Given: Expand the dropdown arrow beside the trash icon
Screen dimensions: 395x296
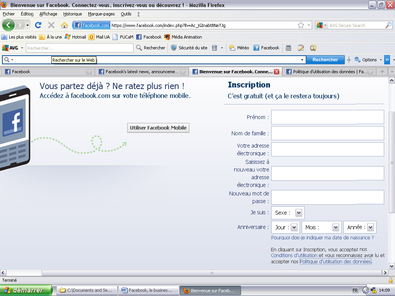Looking at the screenshot, I should pos(222,48).
